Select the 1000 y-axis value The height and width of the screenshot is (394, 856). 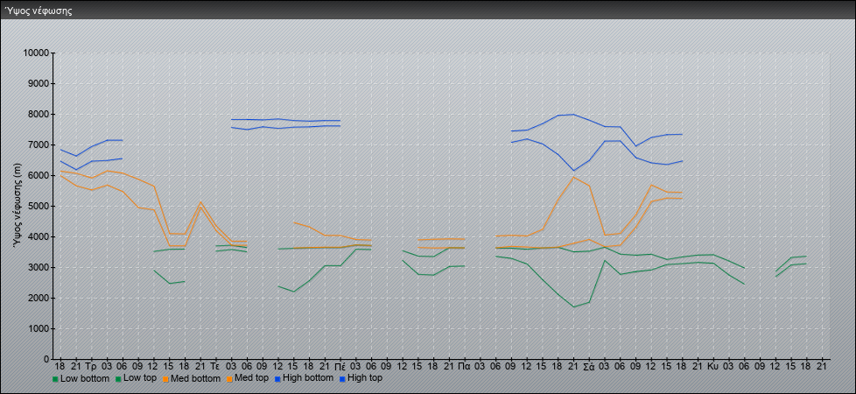tap(38, 328)
